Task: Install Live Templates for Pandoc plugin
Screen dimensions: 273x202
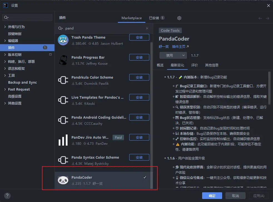Action: (139, 97)
